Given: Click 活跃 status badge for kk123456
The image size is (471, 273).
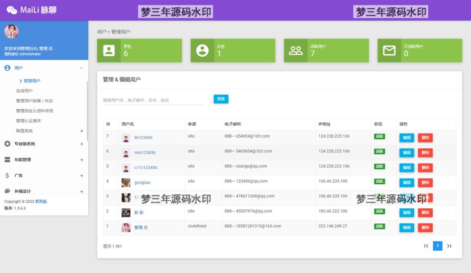Looking at the screenshot, I should [379, 136].
